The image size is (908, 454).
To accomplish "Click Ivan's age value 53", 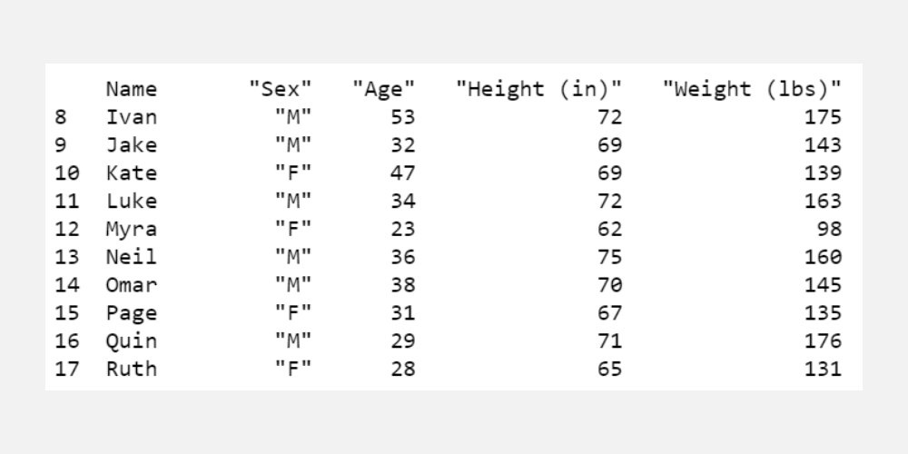I will tap(403, 117).
